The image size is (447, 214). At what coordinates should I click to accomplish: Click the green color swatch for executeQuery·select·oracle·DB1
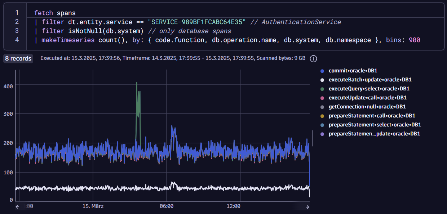(x=323, y=89)
